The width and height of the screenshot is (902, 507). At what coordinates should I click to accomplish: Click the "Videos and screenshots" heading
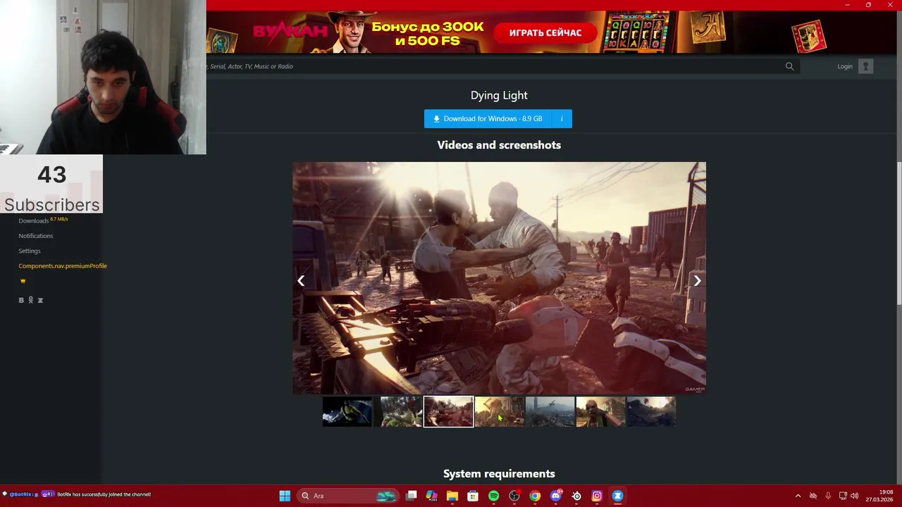tap(499, 145)
